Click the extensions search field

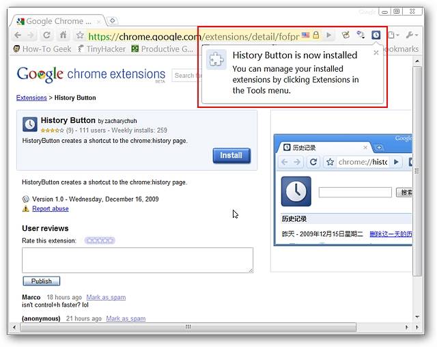tap(186, 76)
